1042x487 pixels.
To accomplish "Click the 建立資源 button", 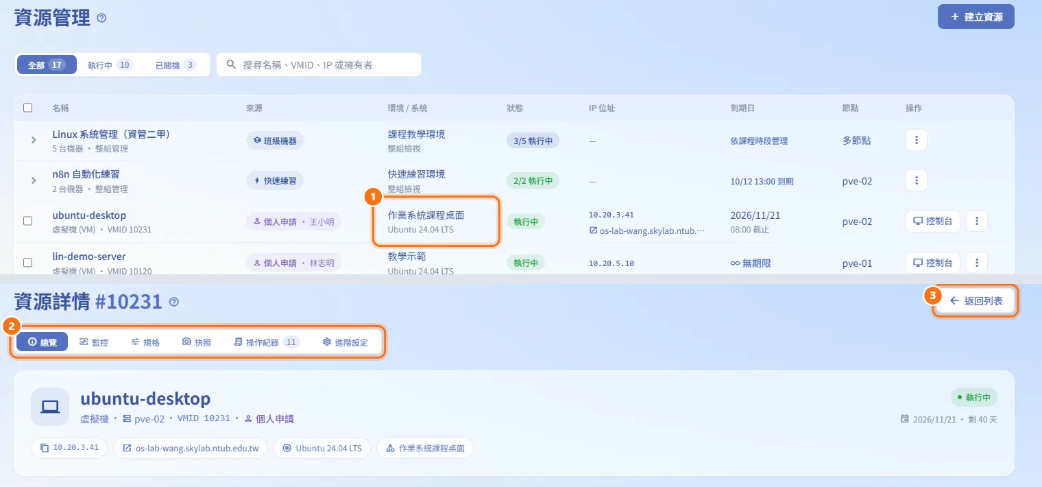I will tap(976, 16).
